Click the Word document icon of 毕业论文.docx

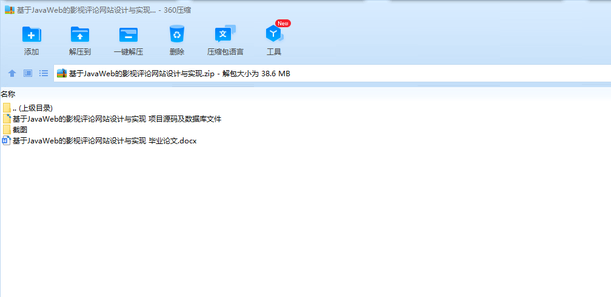(6, 141)
